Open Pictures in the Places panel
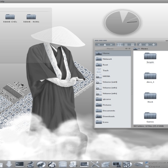The image size is (168, 168). click(113, 105)
